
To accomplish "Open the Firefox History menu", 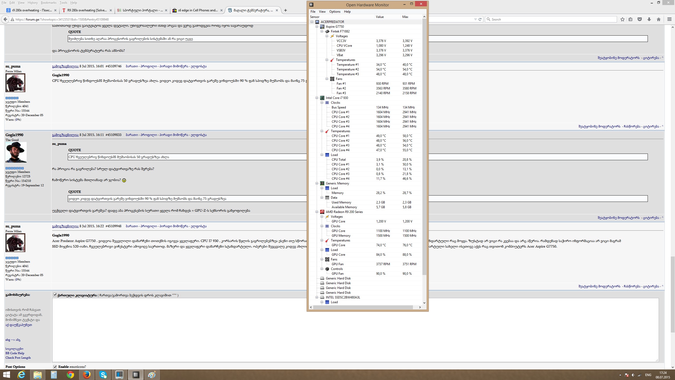I will pyautogui.click(x=32, y=3).
